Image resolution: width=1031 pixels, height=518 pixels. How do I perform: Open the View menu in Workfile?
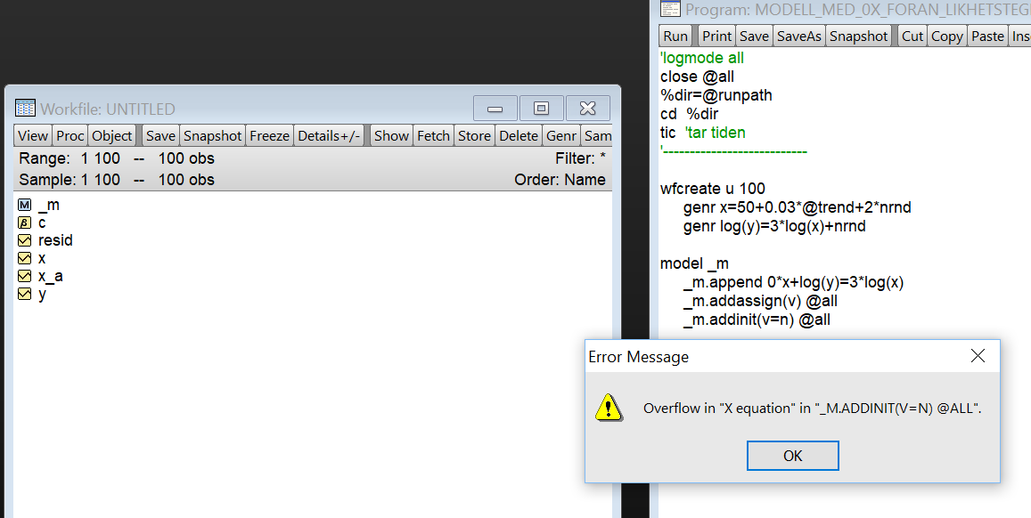33,135
